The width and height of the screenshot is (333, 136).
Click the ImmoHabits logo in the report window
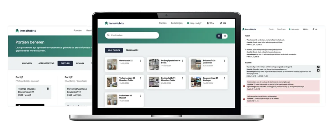[x=249, y=29]
